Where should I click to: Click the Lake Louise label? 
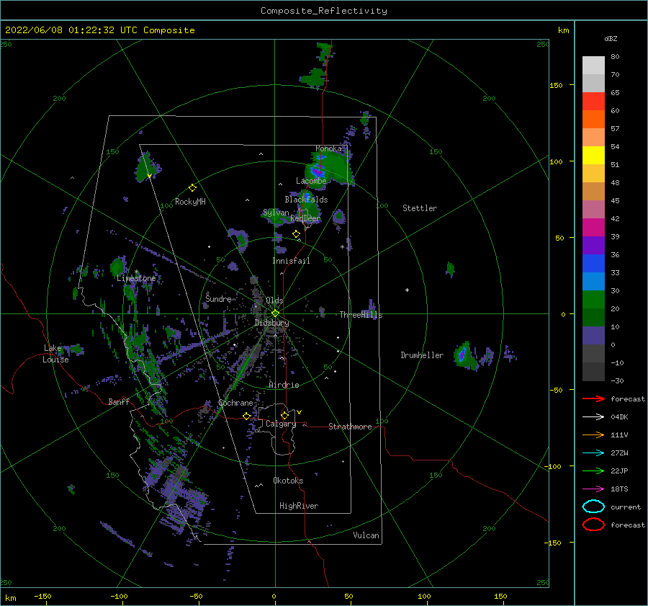[x=55, y=354]
